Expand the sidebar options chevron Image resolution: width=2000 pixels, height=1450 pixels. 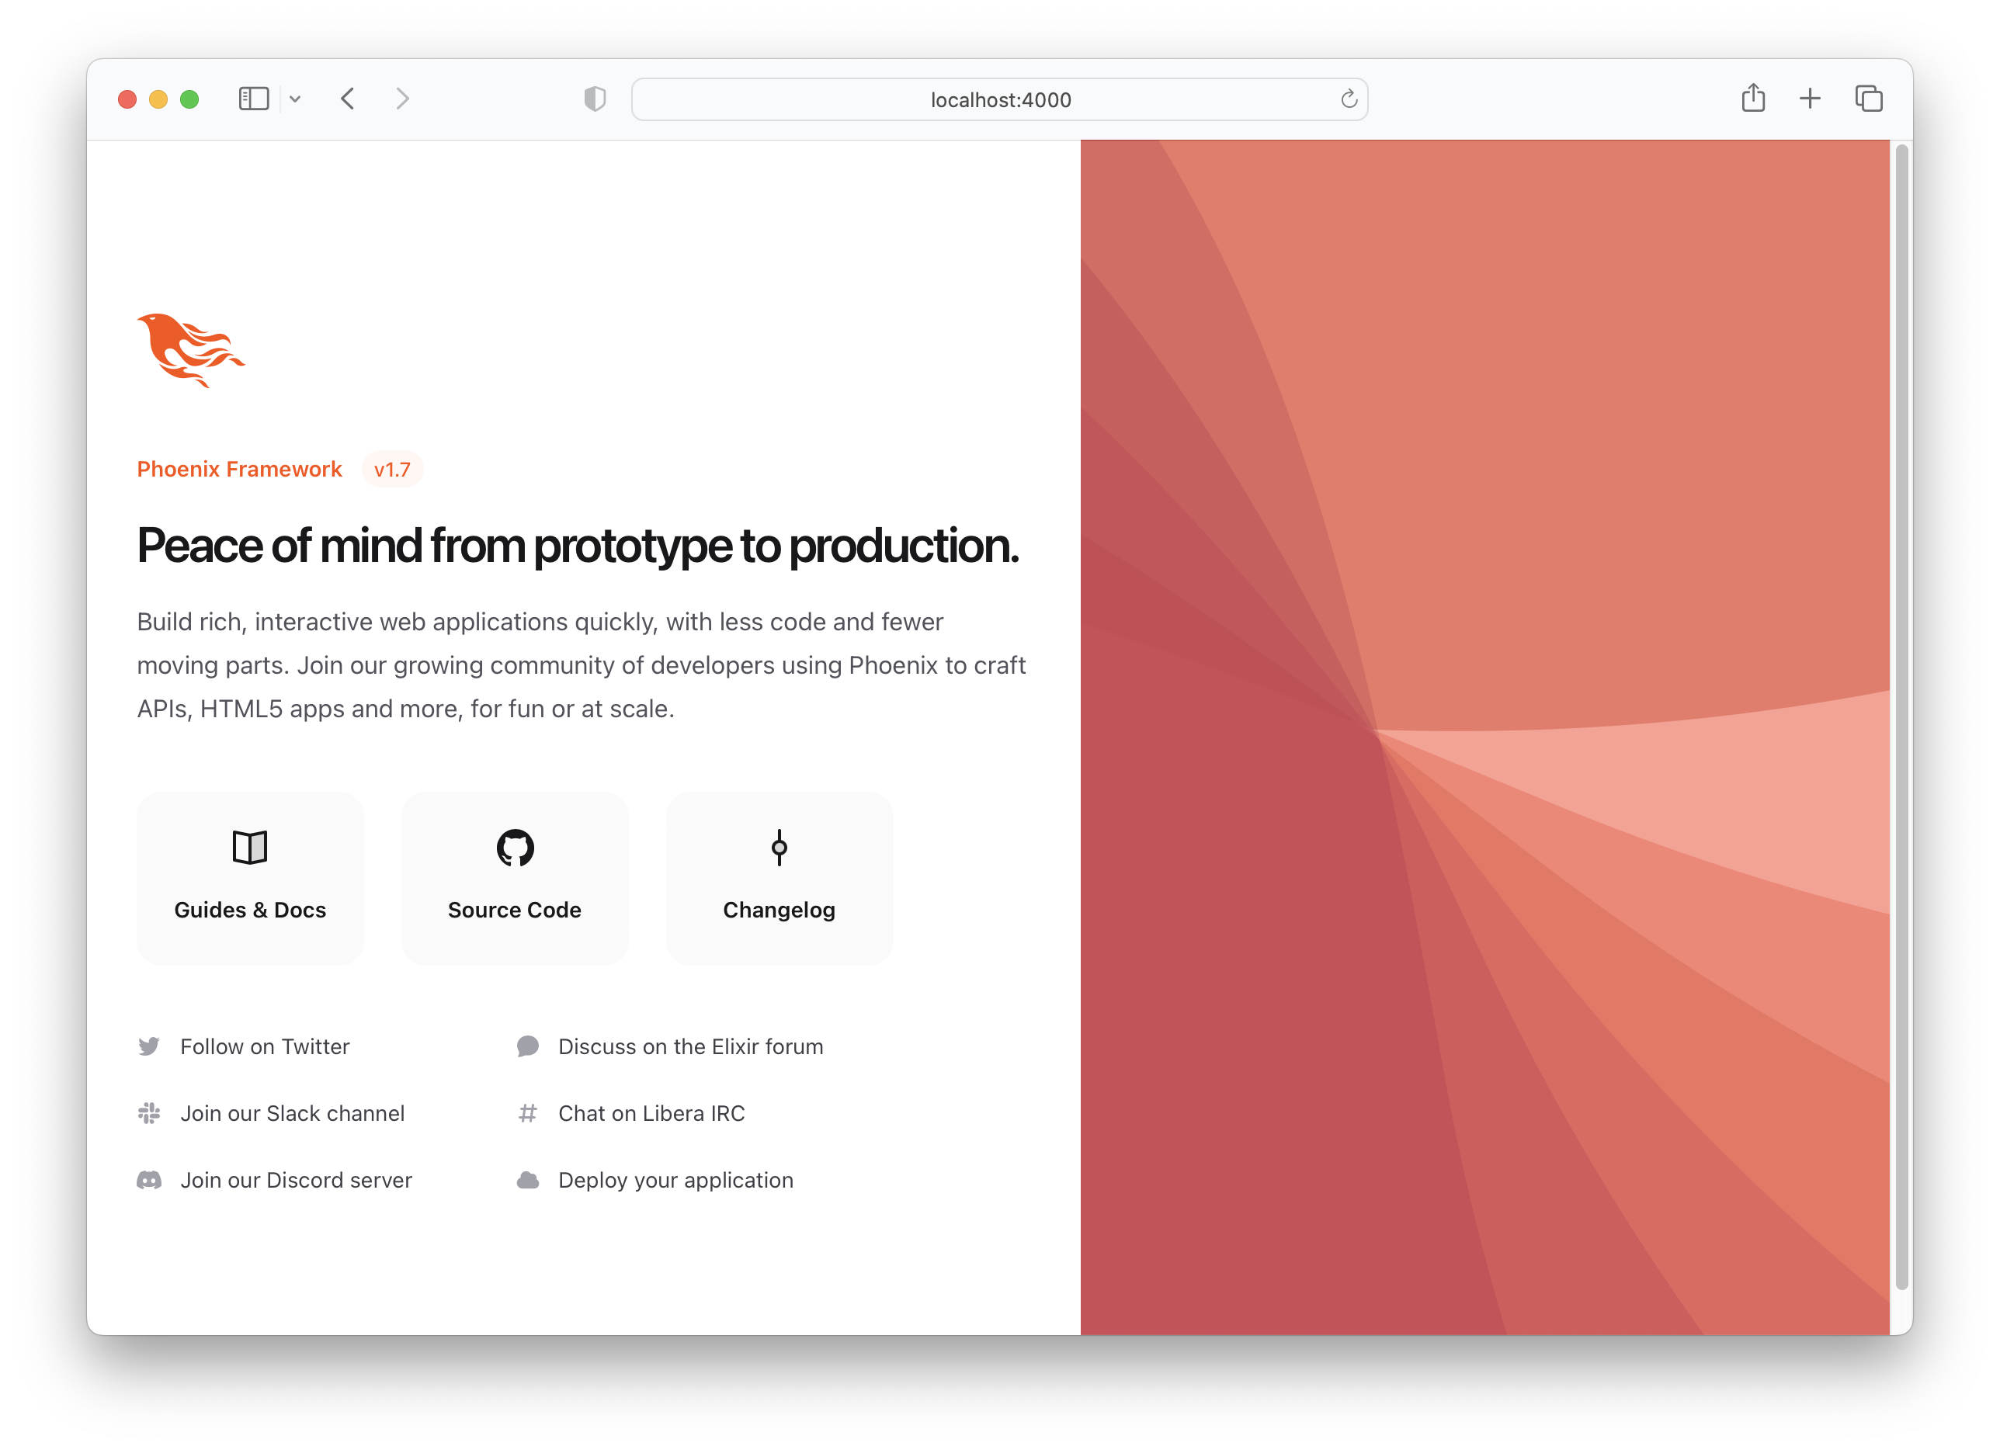click(295, 99)
